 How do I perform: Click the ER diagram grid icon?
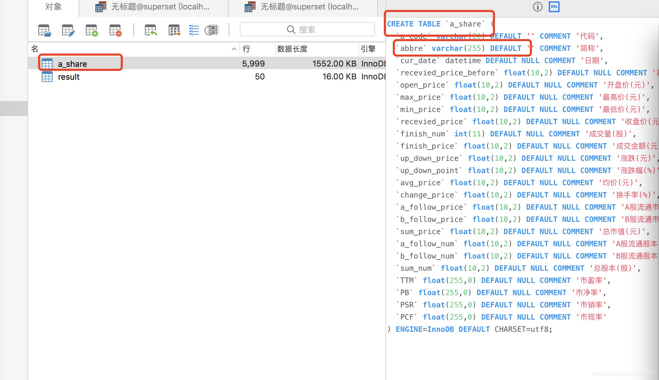tap(211, 30)
